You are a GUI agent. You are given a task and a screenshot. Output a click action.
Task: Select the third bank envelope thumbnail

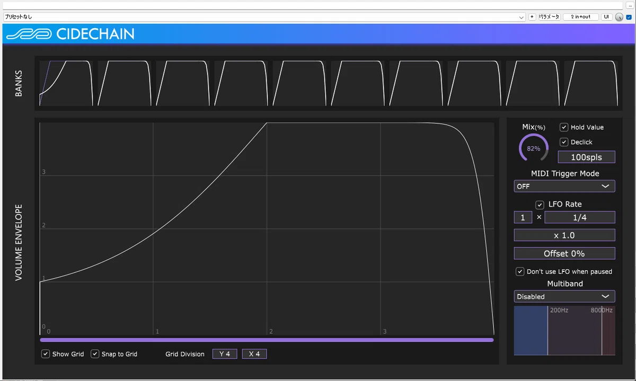click(x=182, y=83)
